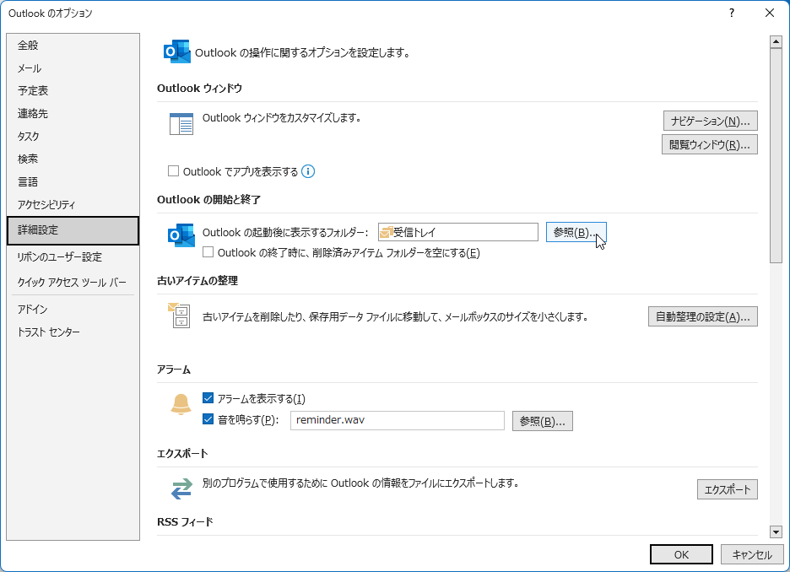Image resolution: width=790 pixels, height=572 pixels.
Task: Click the RSS フィード heading
Action: point(185,521)
